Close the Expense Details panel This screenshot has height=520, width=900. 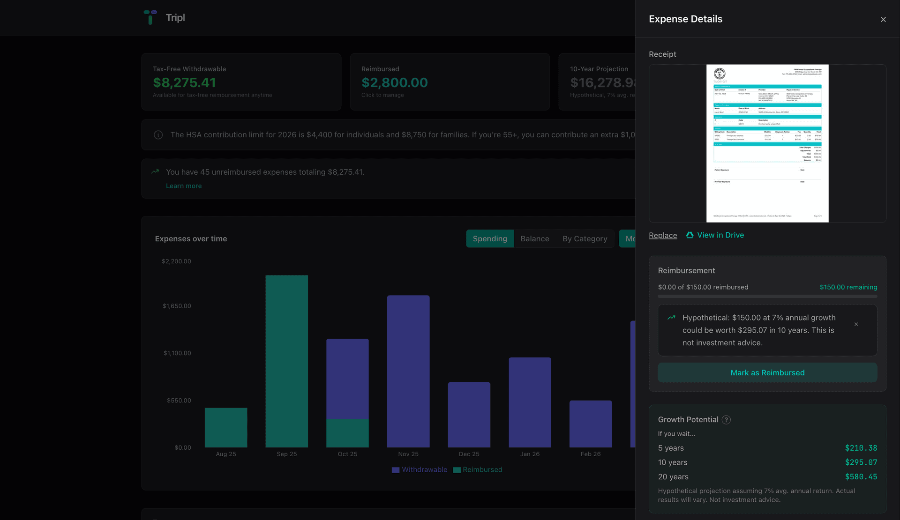[x=883, y=19]
